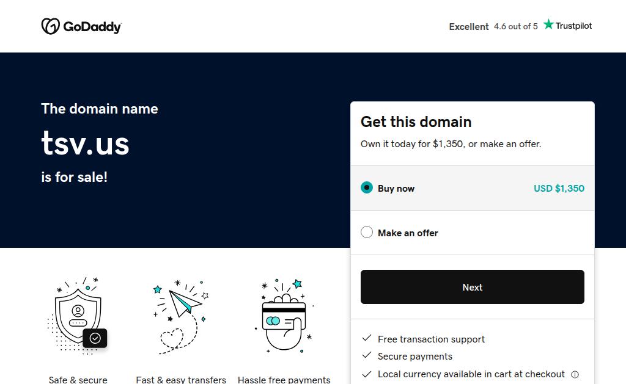Click the GoDaddy wordmark text
Viewport: 626px width, 384px height.
pos(92,27)
